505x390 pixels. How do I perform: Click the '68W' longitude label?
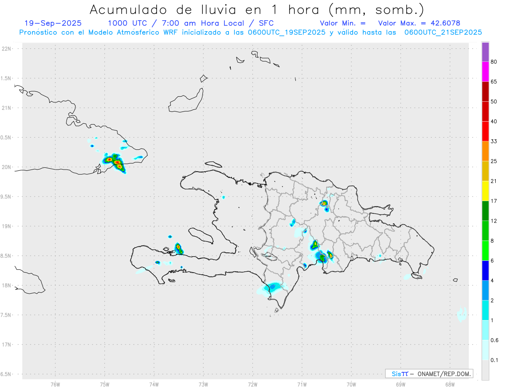point(449,385)
